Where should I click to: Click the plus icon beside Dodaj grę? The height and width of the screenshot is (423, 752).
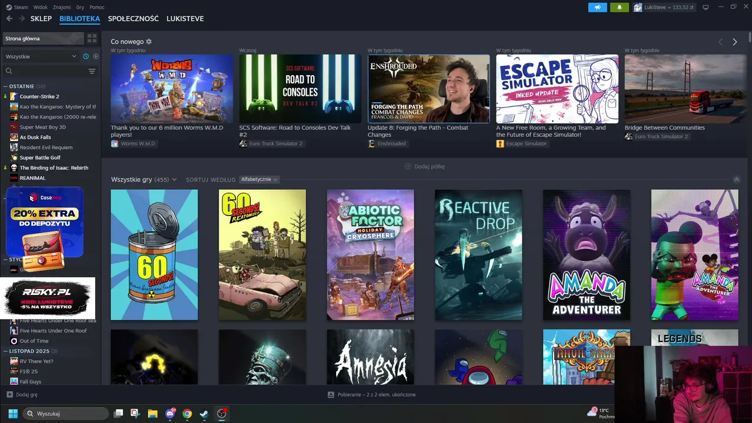(9, 395)
